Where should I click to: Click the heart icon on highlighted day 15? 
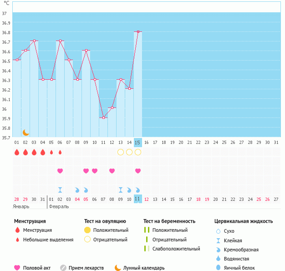(x=138, y=171)
